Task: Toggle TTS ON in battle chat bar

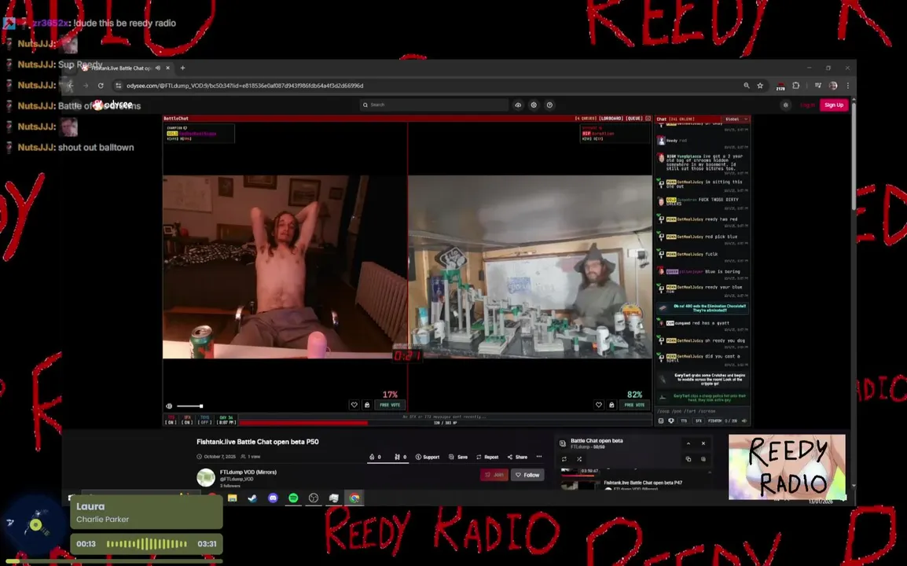Action: [x=171, y=420]
